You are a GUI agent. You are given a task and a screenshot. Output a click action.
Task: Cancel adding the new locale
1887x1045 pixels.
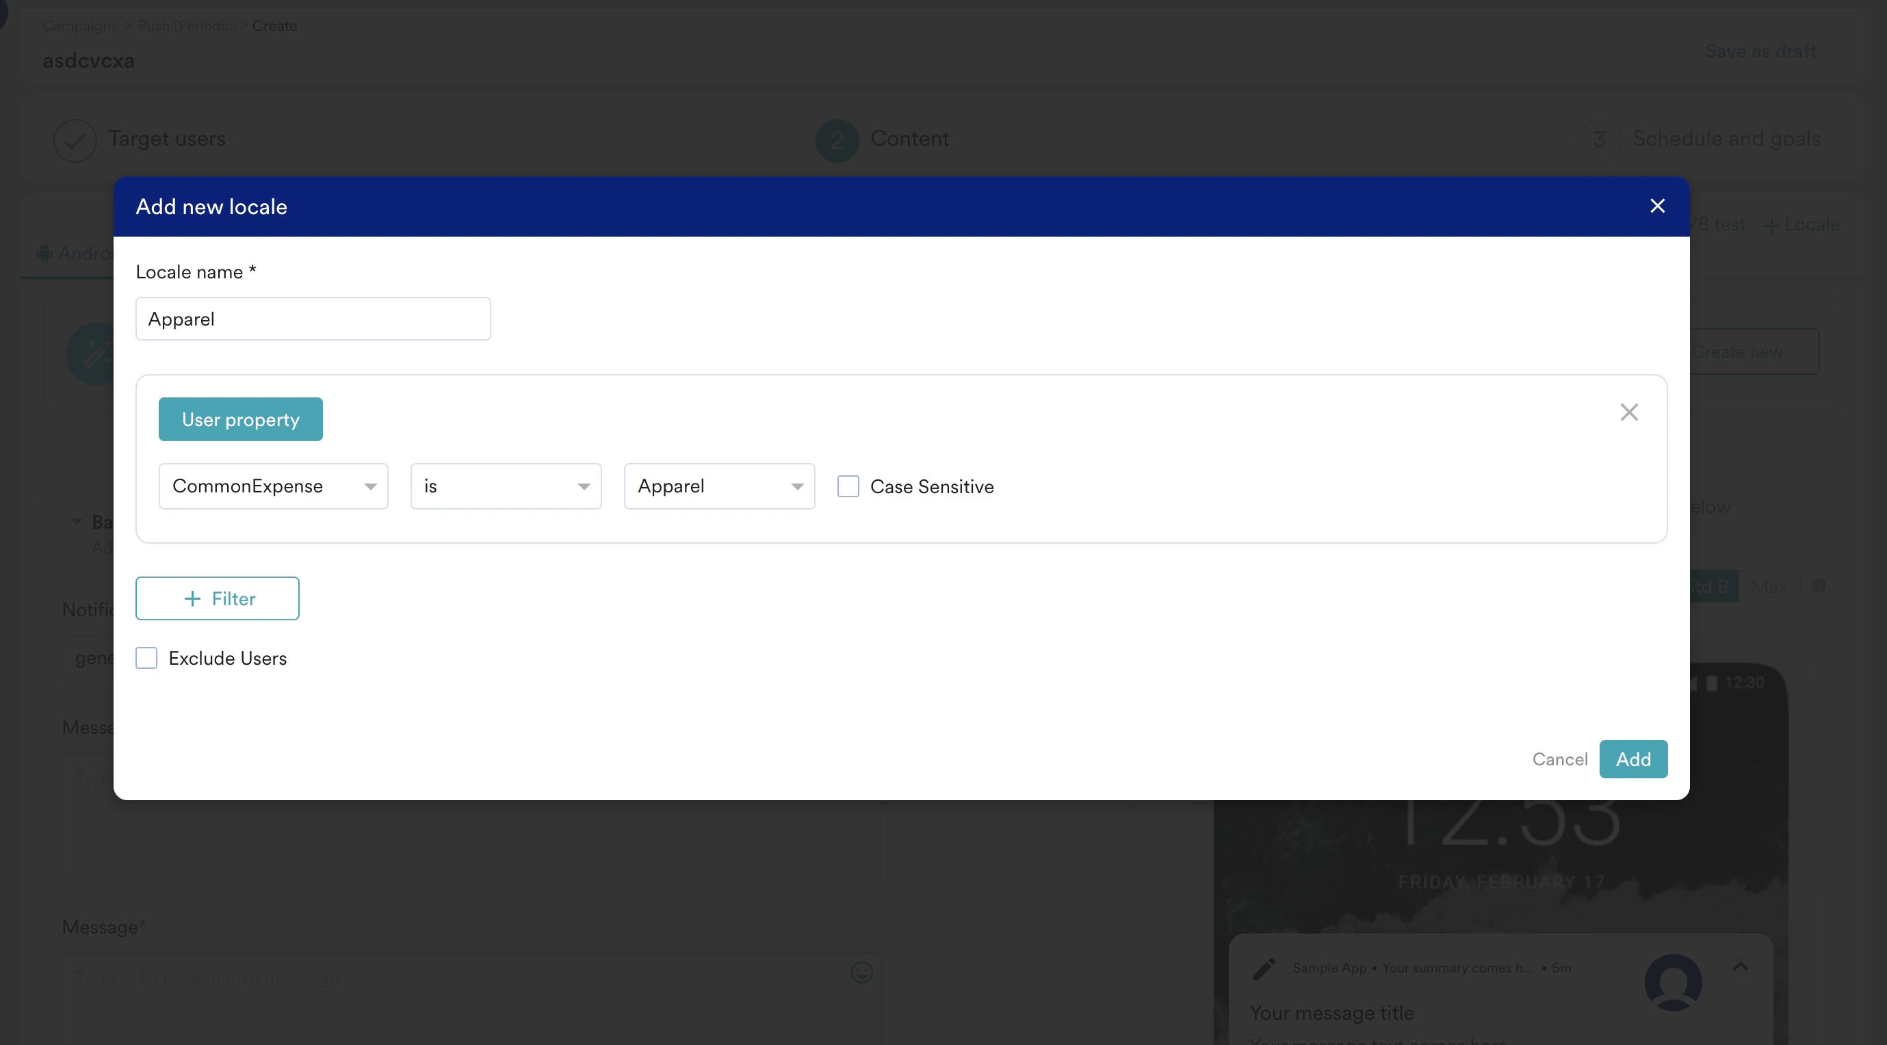[1559, 758]
